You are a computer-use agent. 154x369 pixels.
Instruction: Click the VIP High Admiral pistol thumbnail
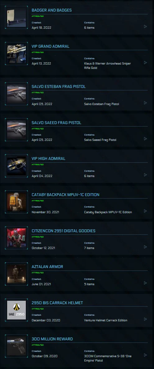point(16,166)
